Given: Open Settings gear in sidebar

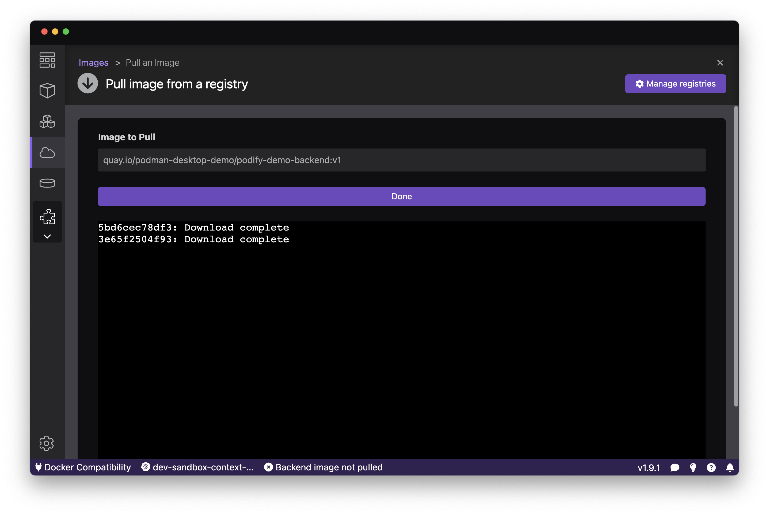Looking at the screenshot, I should tap(47, 443).
